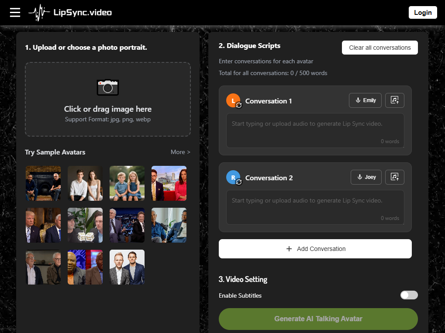Enable Subtitles toggle switch

pos(409,295)
